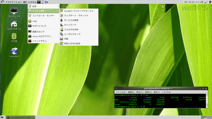Viewport: 212px width, 119px height.
Task: Click the logout icon beside yassy のログアウト
Action: pos(30,36)
